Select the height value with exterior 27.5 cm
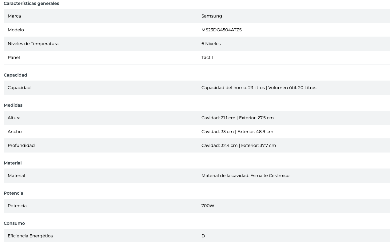Viewport: 390px width, 242px height. 237,118
